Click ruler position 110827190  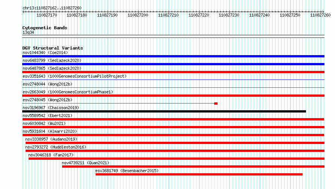point(108,15)
